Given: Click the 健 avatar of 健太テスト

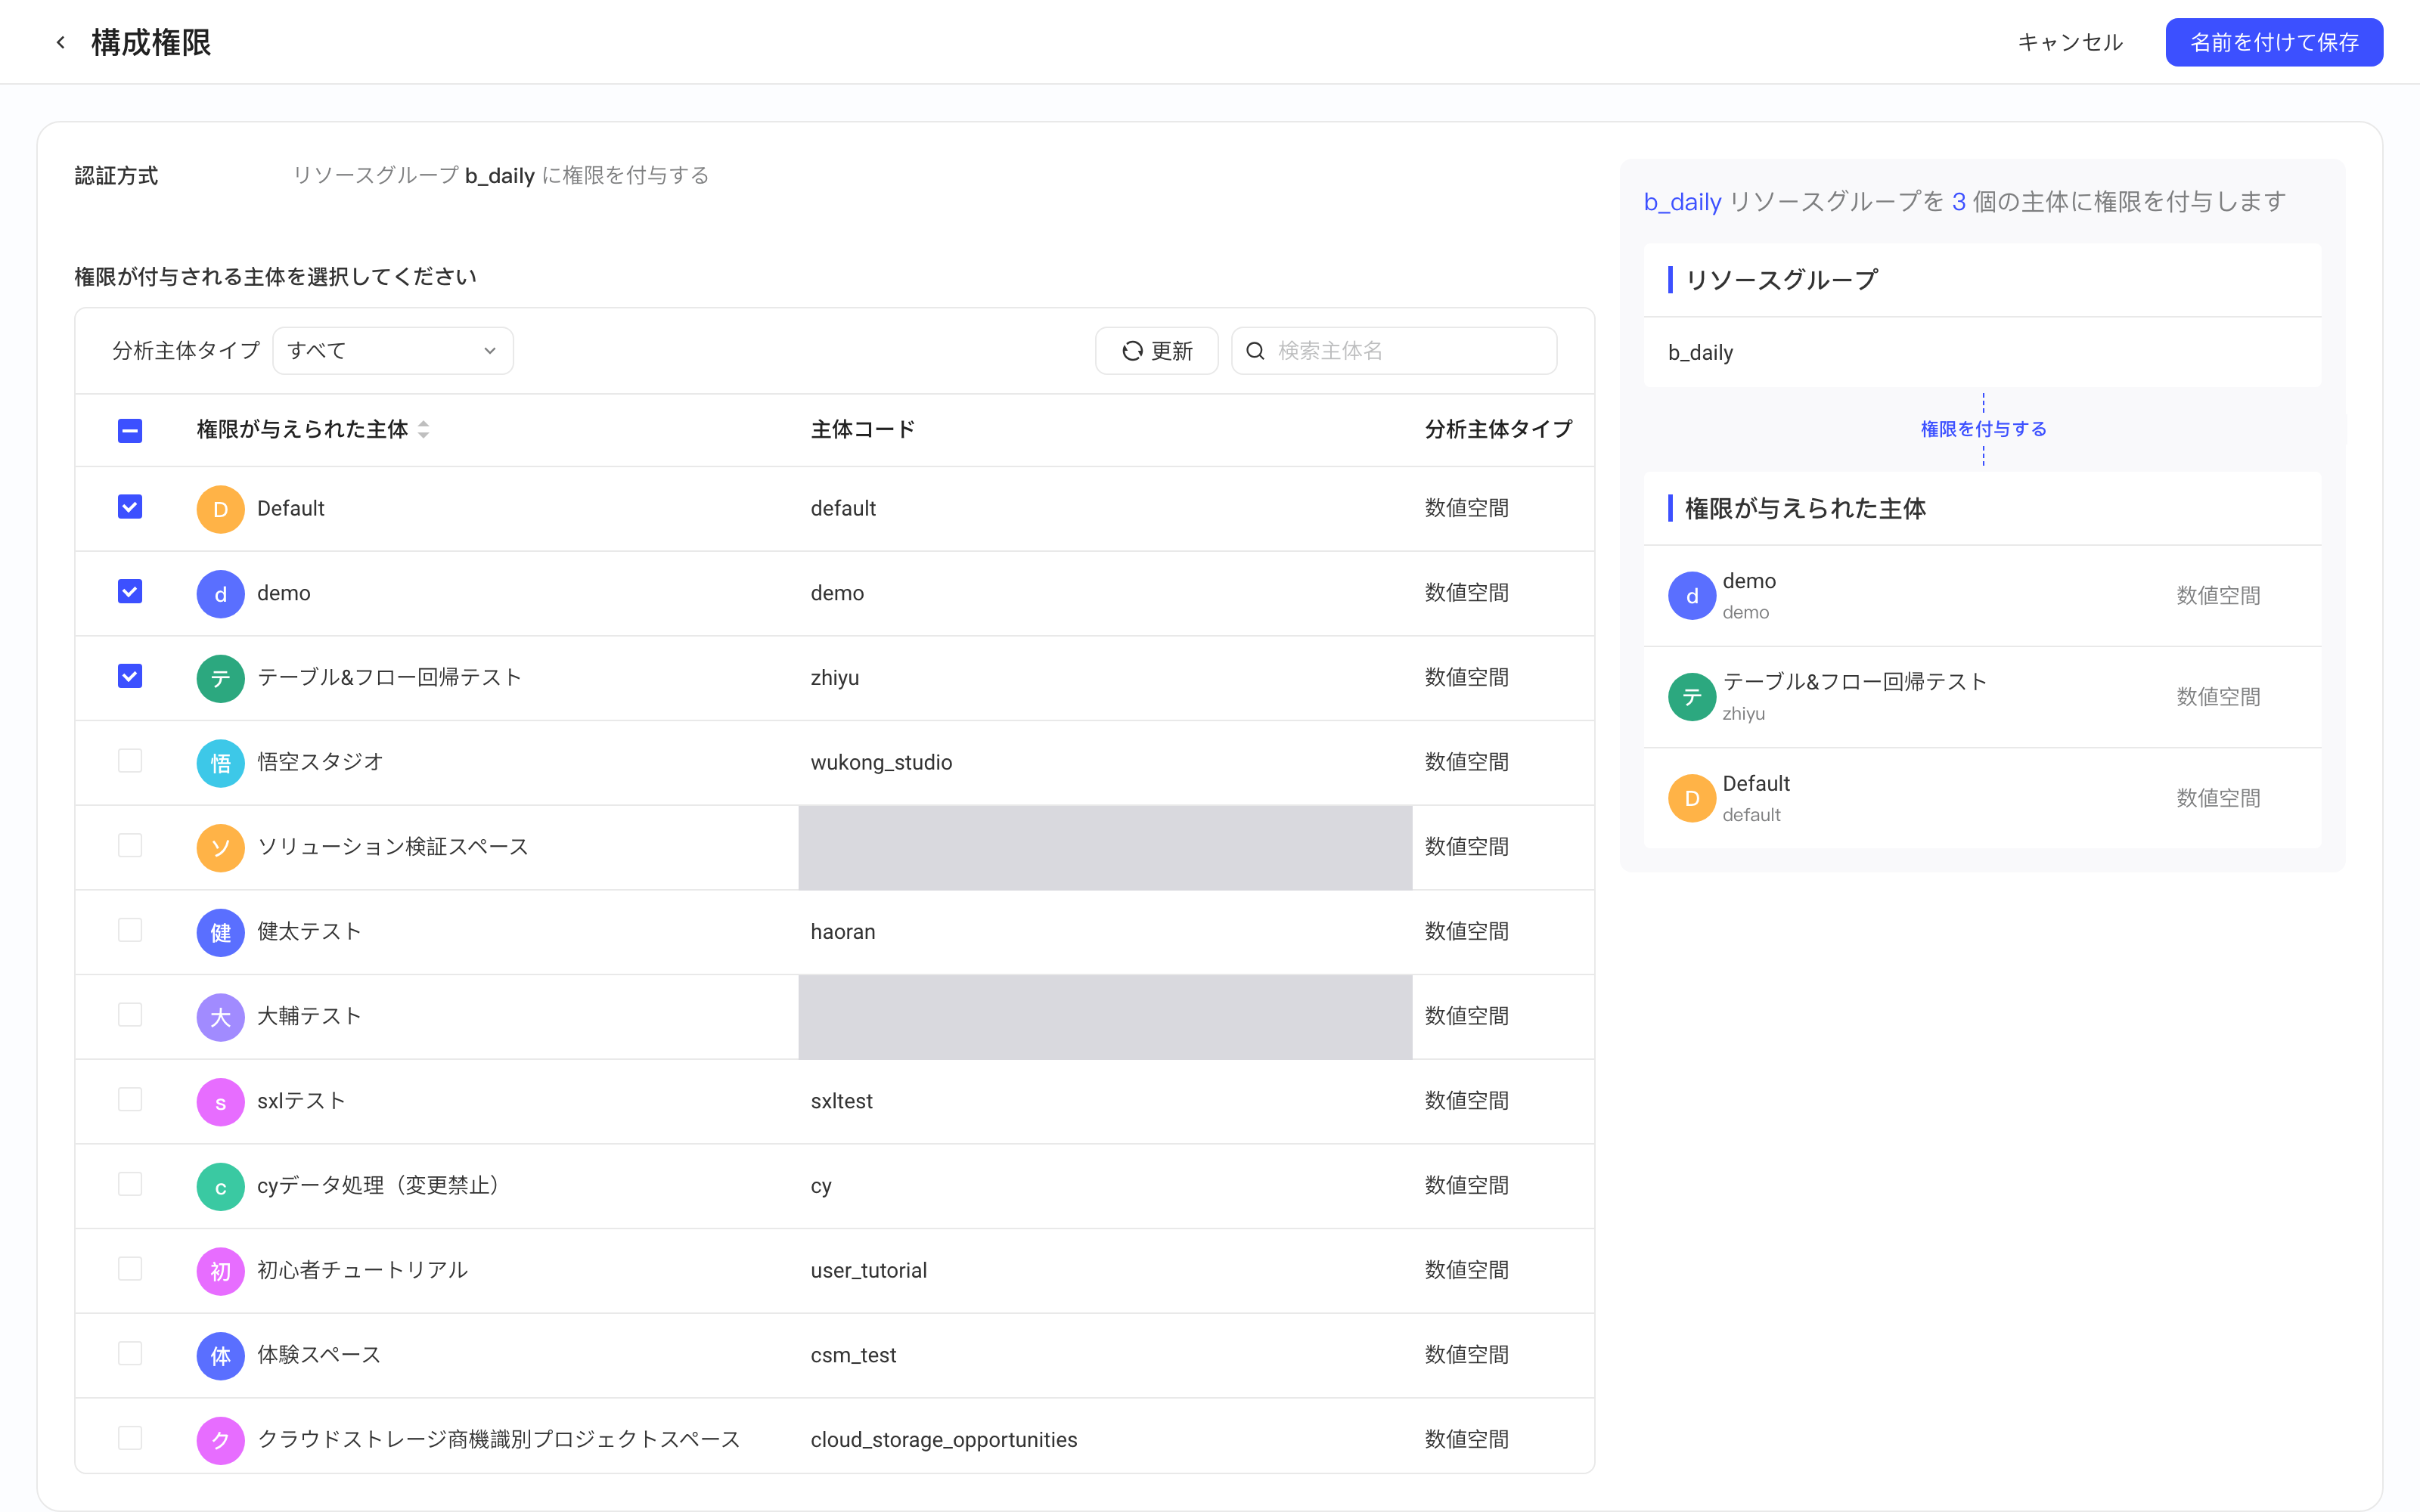Looking at the screenshot, I should point(221,932).
